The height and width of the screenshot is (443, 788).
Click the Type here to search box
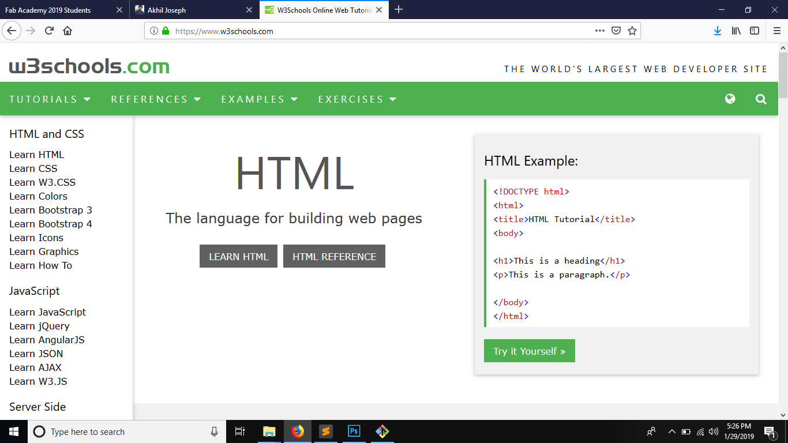(x=127, y=431)
